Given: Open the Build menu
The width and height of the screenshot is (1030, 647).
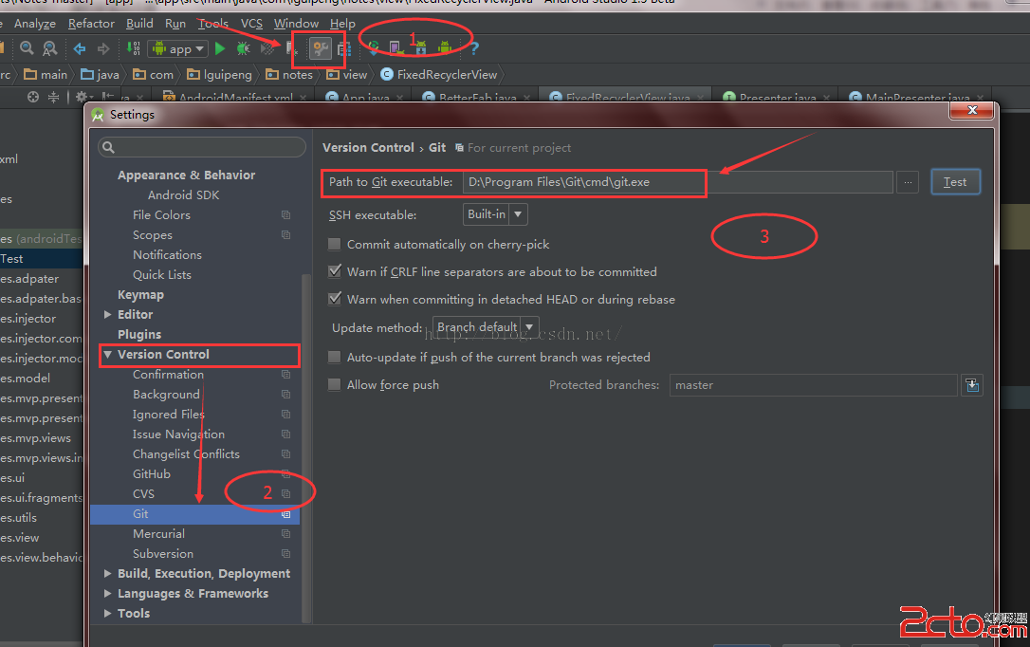Looking at the screenshot, I should point(139,24).
